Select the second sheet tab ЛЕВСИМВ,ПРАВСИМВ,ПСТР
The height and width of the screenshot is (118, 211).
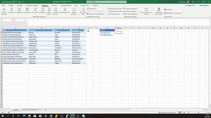pos(31,109)
